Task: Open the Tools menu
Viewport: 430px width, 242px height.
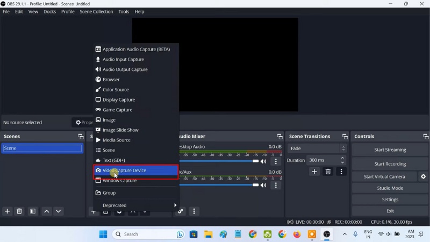Action: (x=124, y=11)
